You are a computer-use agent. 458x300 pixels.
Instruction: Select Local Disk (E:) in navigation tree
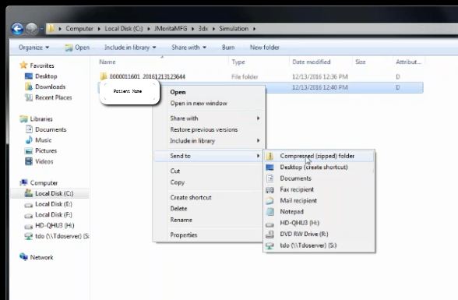coord(54,204)
